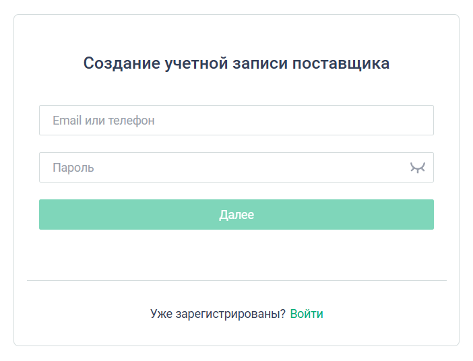Unhide password characters via eye toggle

418,168
